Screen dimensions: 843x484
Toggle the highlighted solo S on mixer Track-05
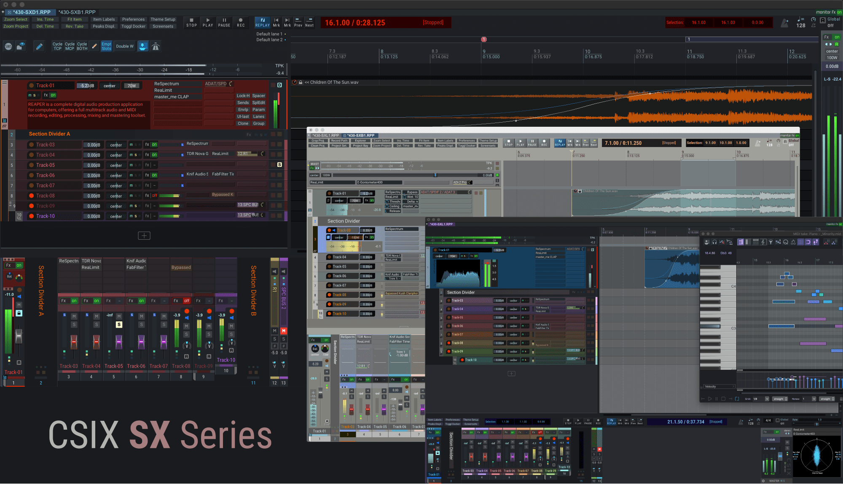[x=119, y=324]
